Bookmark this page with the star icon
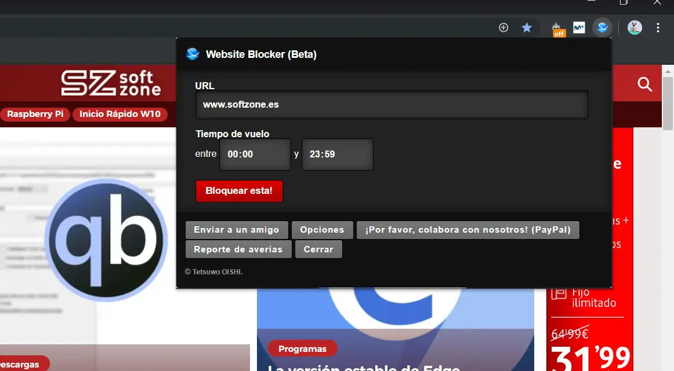 coord(527,28)
